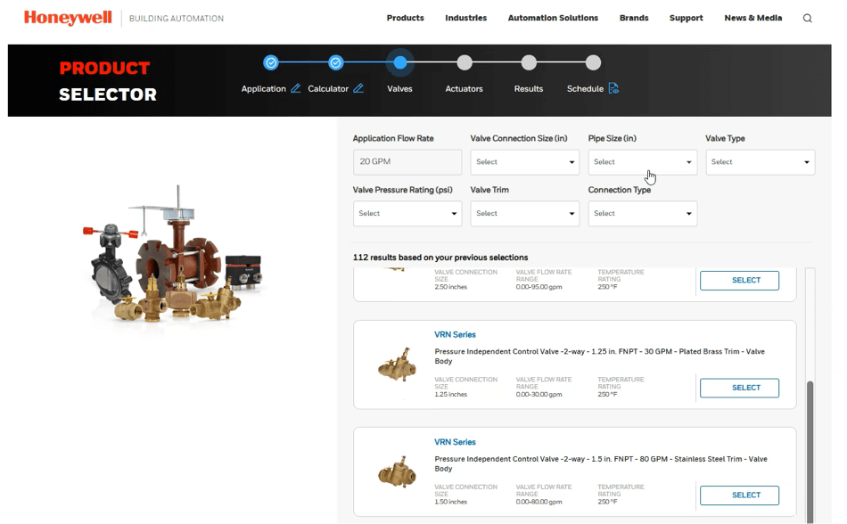
Task: Click the completed Application step circle
Action: tap(271, 62)
